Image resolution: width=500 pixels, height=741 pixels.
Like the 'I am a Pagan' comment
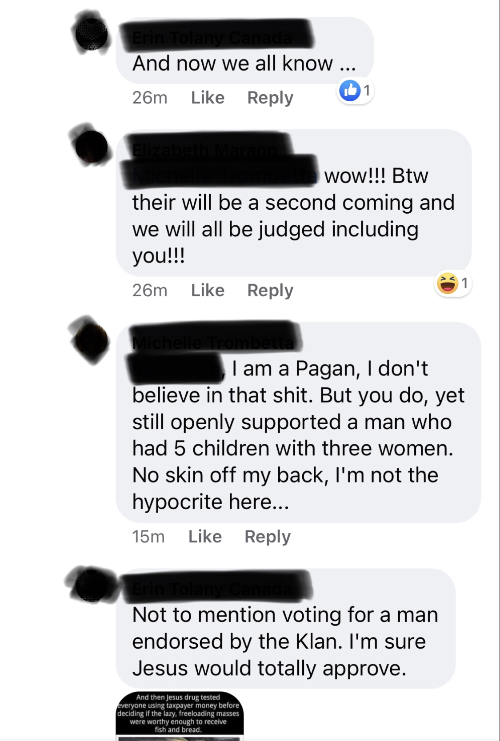point(205,537)
